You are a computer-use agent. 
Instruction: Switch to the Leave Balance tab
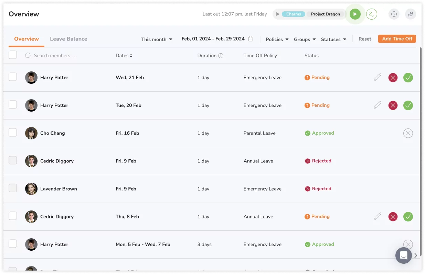click(68, 39)
